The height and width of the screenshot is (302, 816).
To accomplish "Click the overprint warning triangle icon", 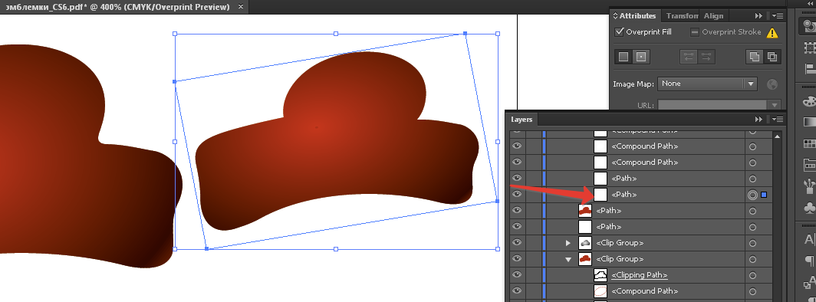I will (772, 33).
